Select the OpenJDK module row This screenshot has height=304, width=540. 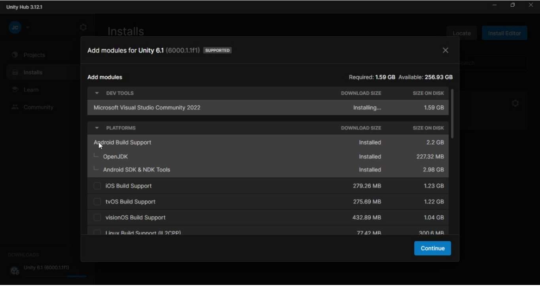268,156
